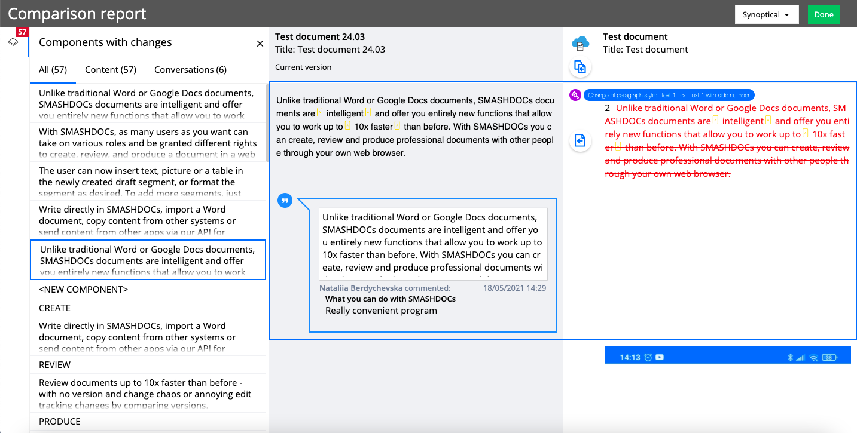Click the 'Really convenient program' comment text
The image size is (857, 433).
pos(381,311)
